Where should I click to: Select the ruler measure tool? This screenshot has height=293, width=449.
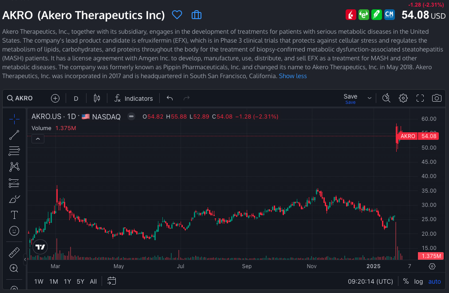pos(14,253)
